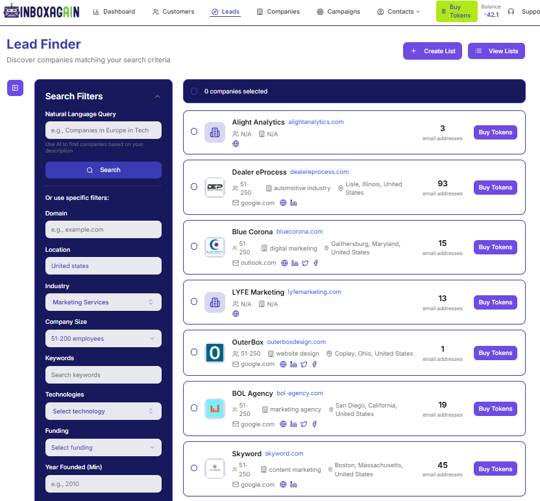The image size is (540, 501).
Task: Expand the Company Size dropdown
Action: [x=103, y=339]
